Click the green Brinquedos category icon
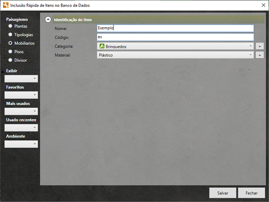Screen dimensions: 269x202 102,46
